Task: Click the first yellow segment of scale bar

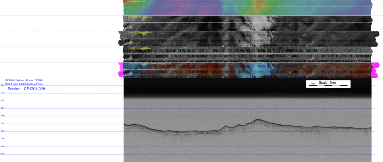Action: tap(321, 86)
